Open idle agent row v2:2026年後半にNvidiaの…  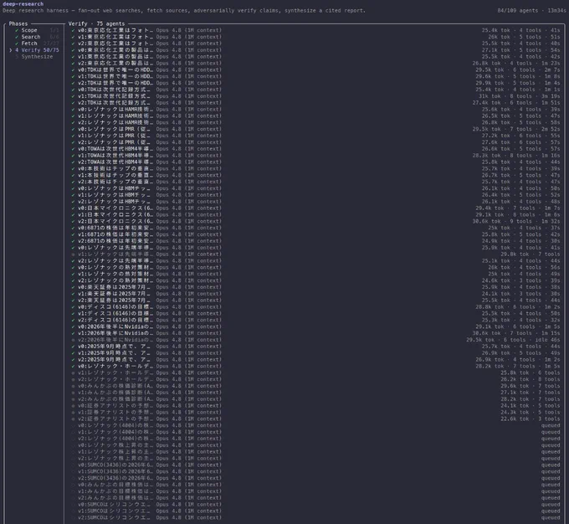pyautogui.click(x=315, y=340)
